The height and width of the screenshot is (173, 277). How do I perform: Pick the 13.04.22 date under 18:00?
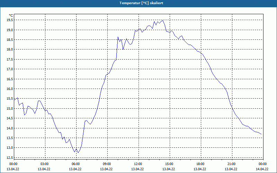[200, 169]
